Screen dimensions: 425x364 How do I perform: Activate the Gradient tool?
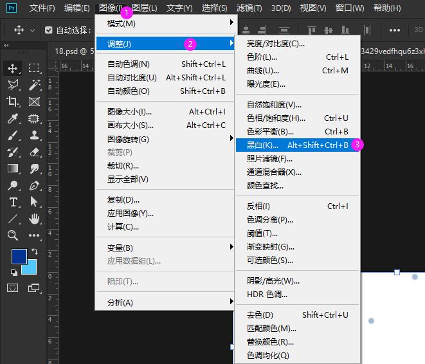[x=12, y=168]
